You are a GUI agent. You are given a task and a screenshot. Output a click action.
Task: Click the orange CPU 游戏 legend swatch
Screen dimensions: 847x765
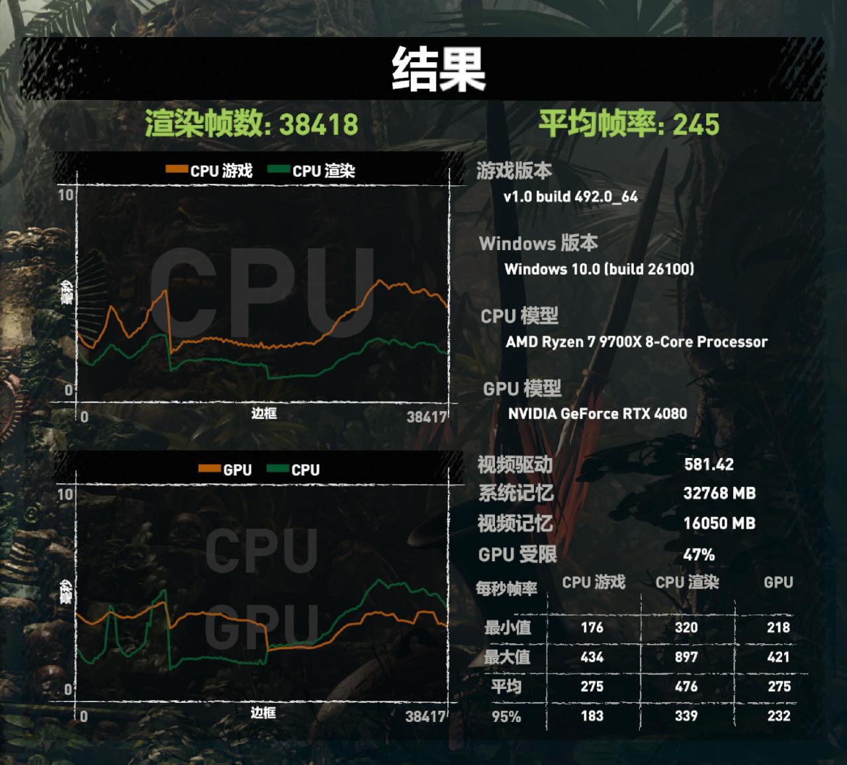coord(176,169)
